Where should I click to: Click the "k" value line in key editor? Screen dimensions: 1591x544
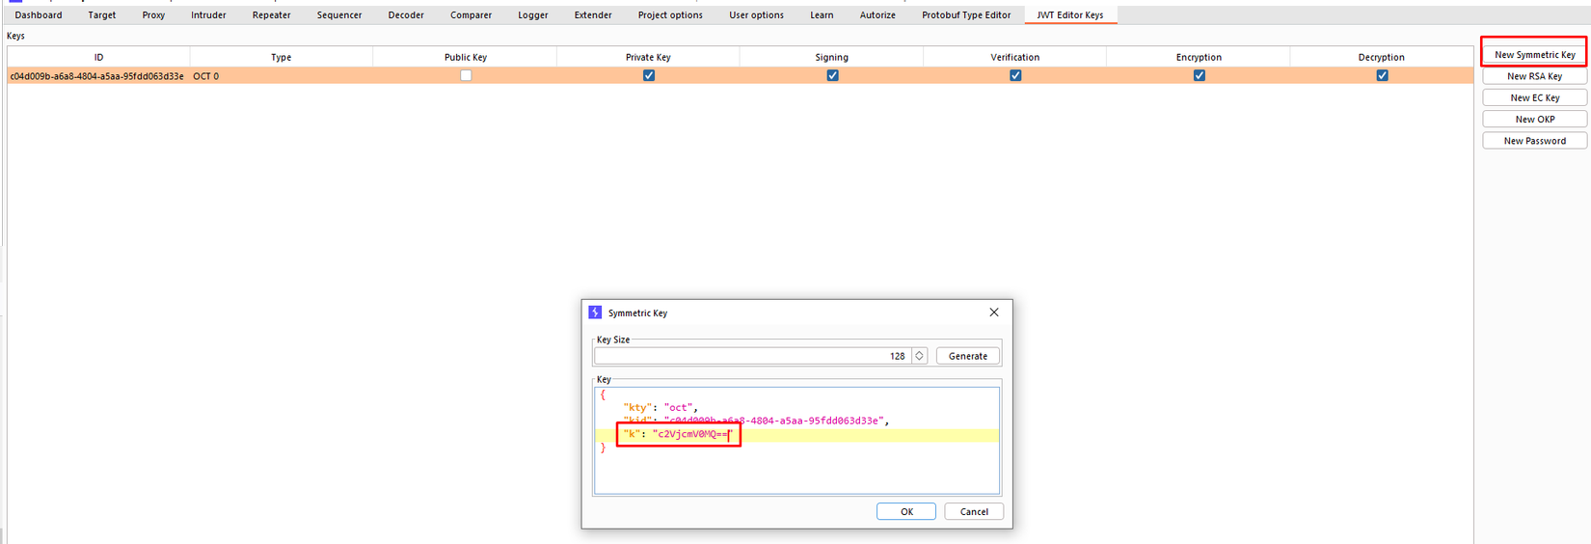pyautogui.click(x=796, y=434)
